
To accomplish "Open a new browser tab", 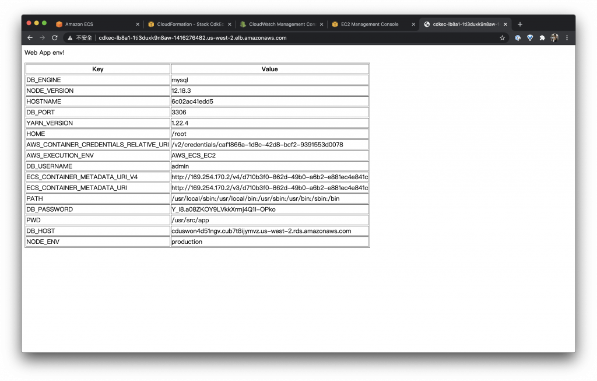I will (520, 24).
